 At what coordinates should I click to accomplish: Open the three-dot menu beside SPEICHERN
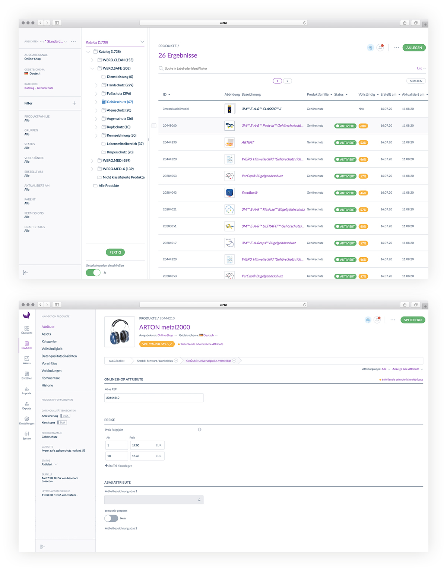point(393,320)
